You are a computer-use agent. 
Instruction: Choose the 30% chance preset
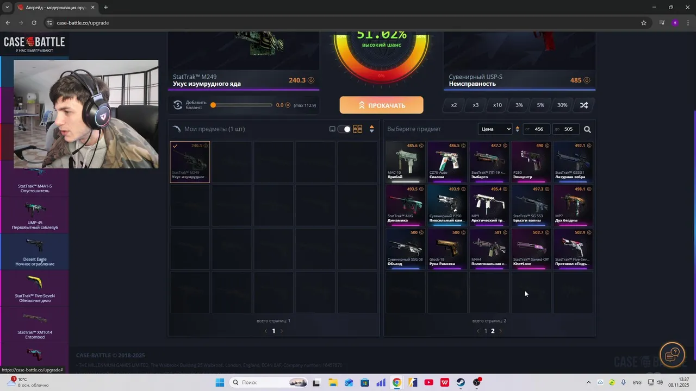click(562, 105)
